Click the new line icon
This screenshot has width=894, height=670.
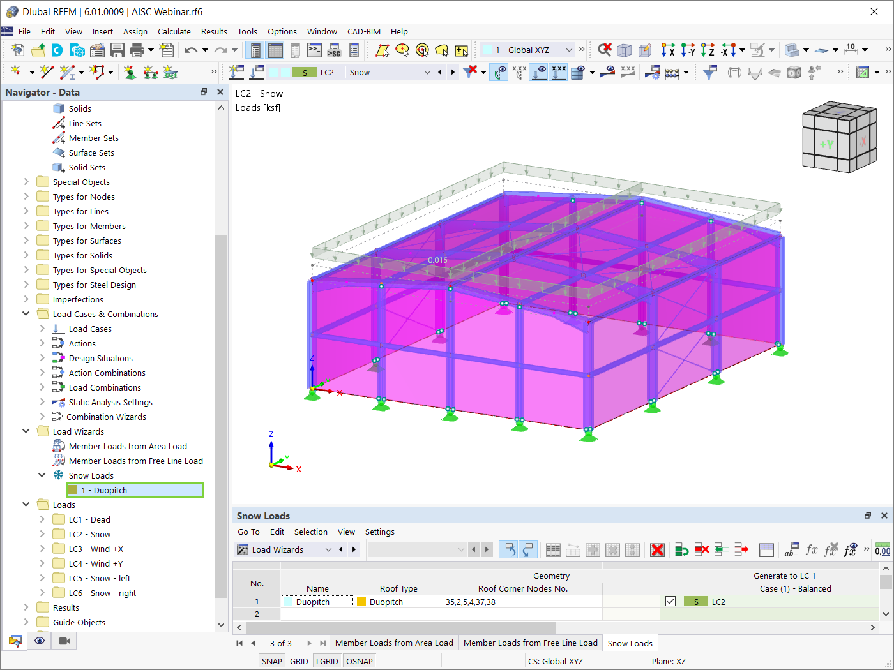click(x=46, y=72)
